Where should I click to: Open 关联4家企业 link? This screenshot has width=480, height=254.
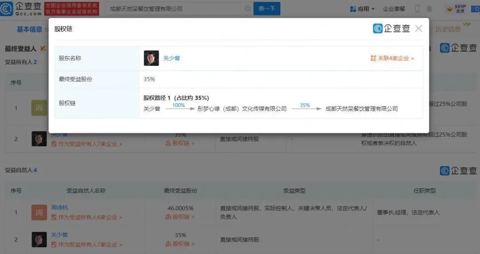(x=392, y=58)
